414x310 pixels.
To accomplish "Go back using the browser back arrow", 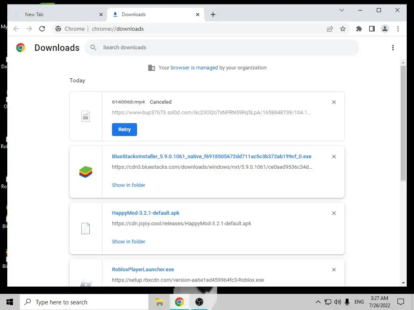I will pos(16,29).
